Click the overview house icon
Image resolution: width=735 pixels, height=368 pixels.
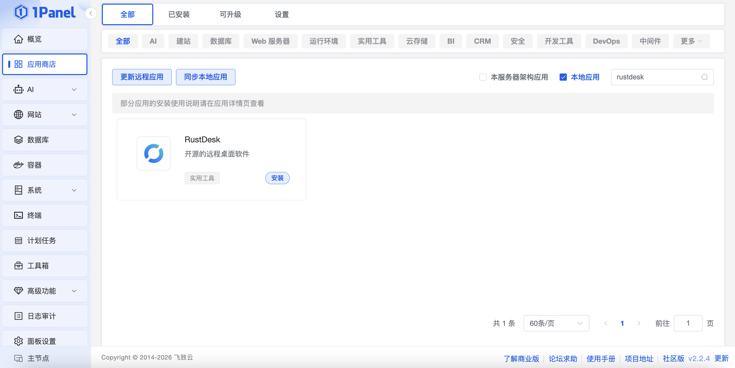click(x=19, y=39)
